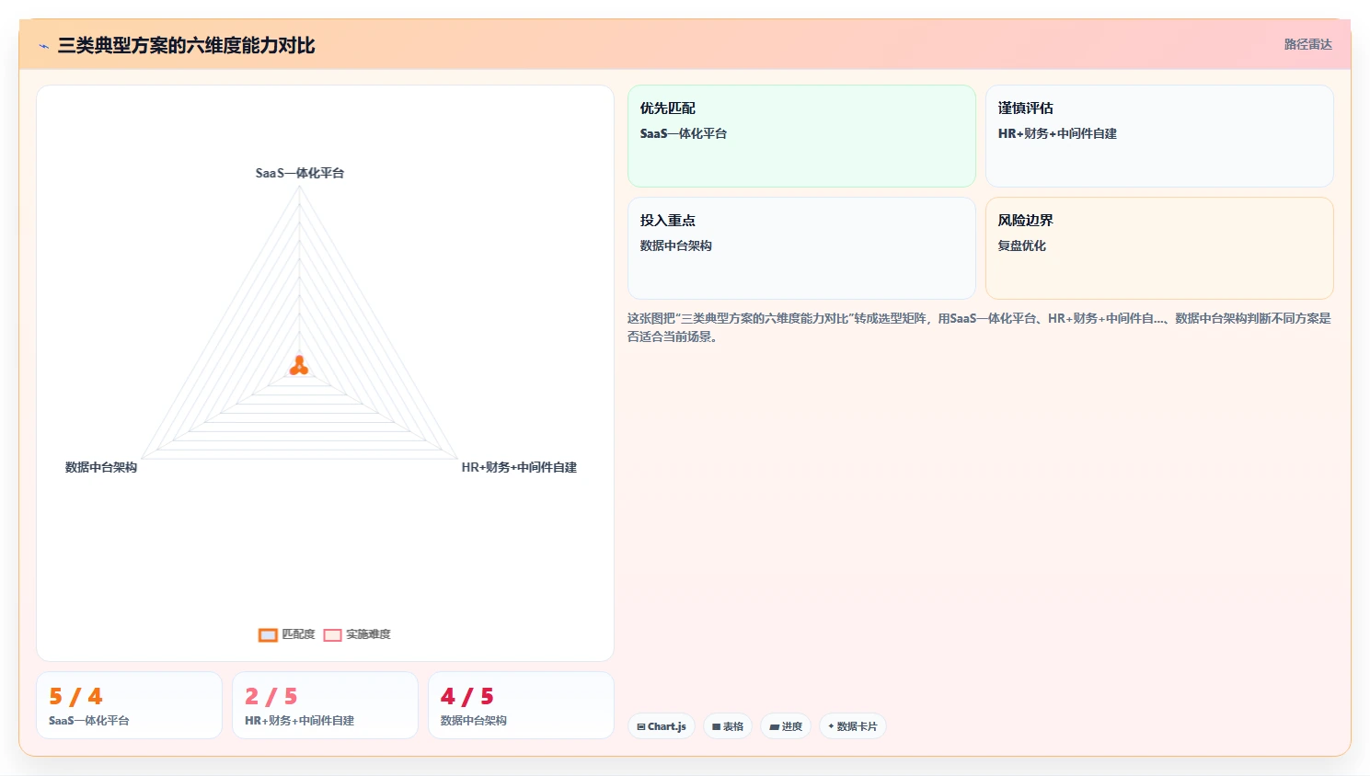Toggle 实施难度 legend swatch in chart
Image resolution: width=1370 pixels, height=776 pixels.
tap(332, 634)
